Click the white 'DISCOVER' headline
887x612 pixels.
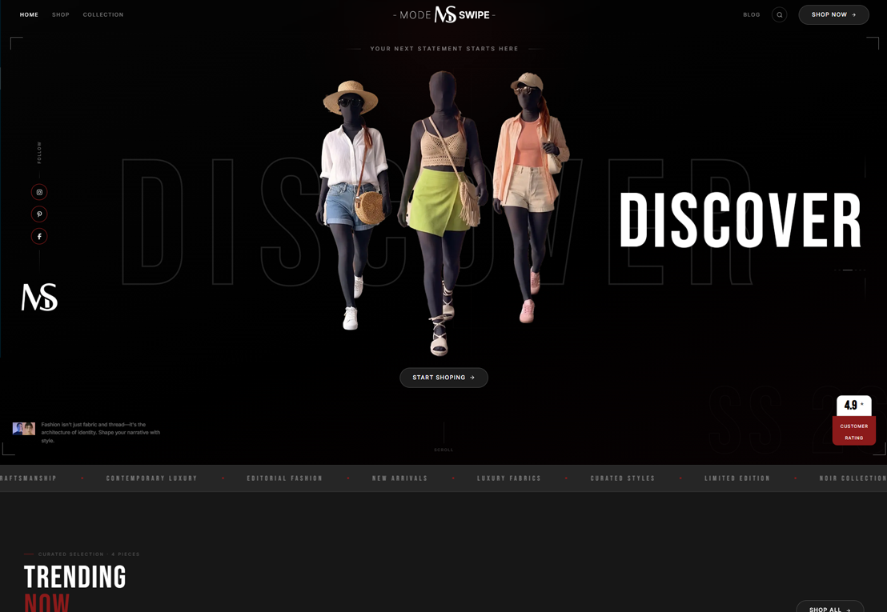(740, 220)
